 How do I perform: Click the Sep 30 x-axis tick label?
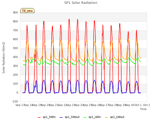pos(130,105)
